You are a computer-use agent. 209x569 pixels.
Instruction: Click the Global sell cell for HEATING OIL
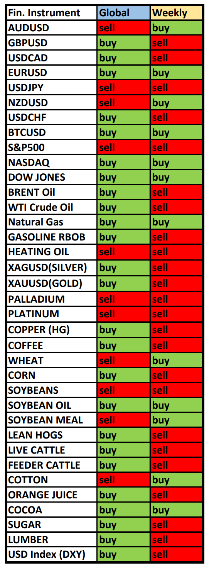(x=123, y=252)
